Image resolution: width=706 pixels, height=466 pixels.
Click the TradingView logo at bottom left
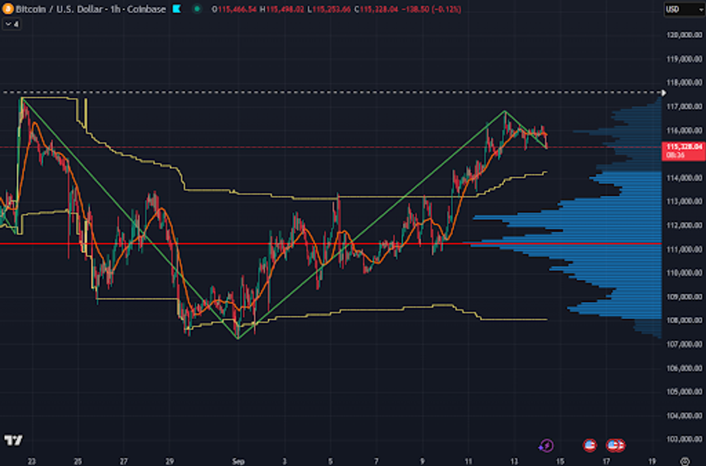tap(13, 440)
